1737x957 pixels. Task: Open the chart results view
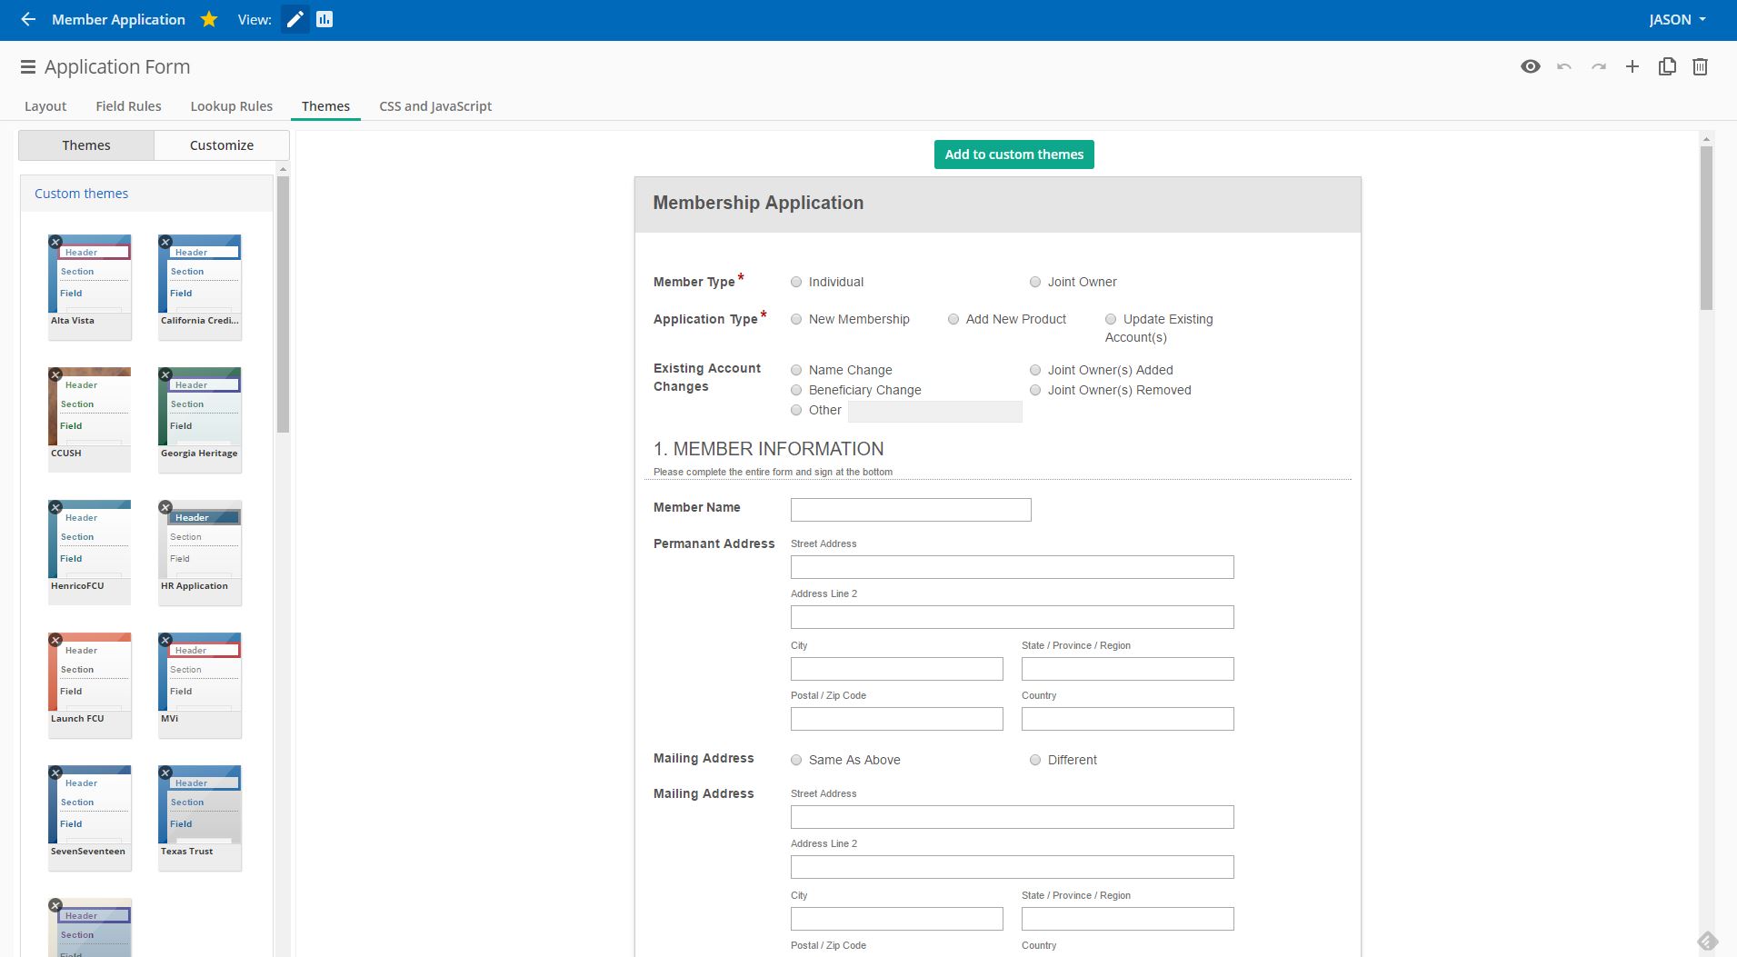(324, 19)
